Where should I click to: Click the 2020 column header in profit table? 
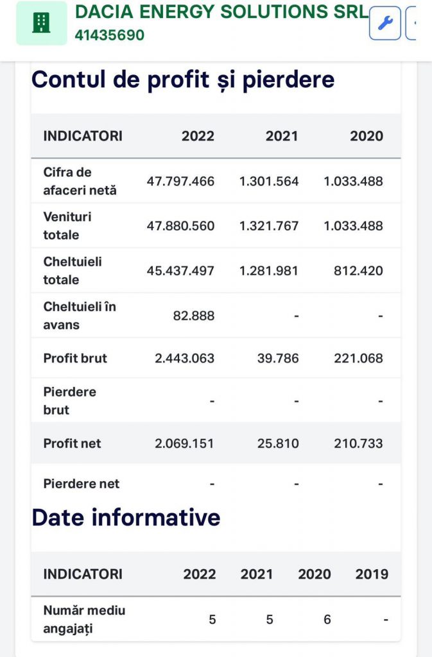click(367, 136)
